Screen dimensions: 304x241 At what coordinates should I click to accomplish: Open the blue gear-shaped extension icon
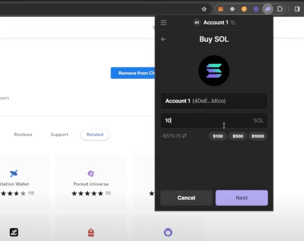pyautogui.click(x=256, y=9)
